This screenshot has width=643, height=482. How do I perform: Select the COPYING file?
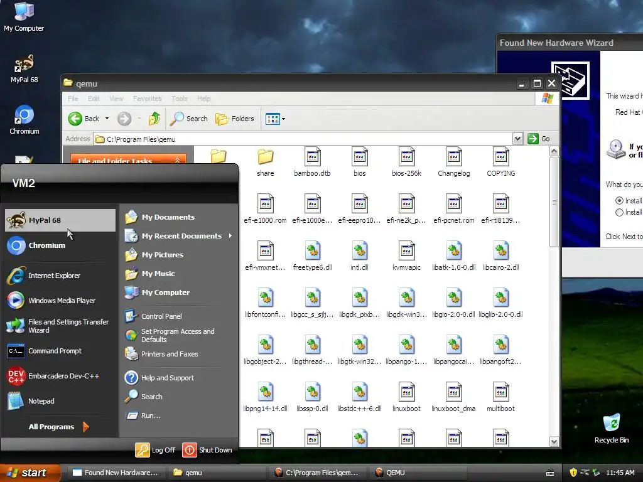(500, 163)
